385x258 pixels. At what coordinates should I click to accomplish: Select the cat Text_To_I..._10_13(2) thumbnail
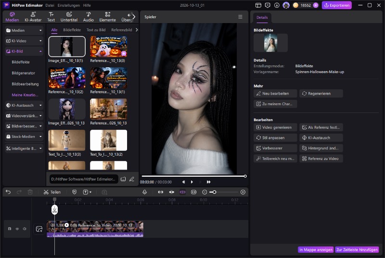click(109, 140)
